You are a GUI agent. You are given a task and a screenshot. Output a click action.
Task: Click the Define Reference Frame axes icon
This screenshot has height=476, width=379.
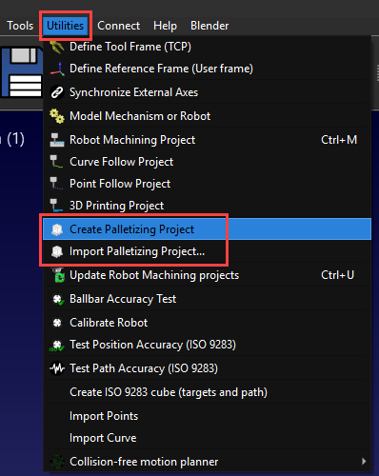(57, 69)
